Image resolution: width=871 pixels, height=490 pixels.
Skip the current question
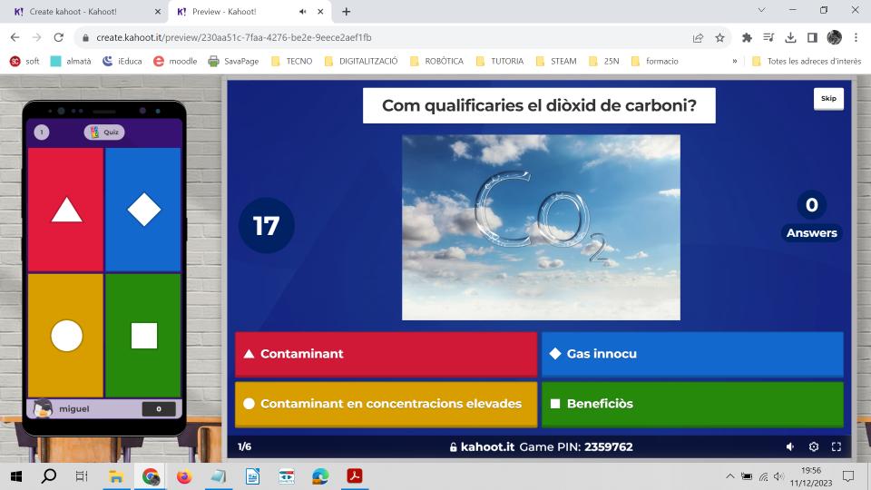[x=828, y=98]
